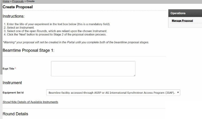Select the Round Details section heading

tap(15, 114)
